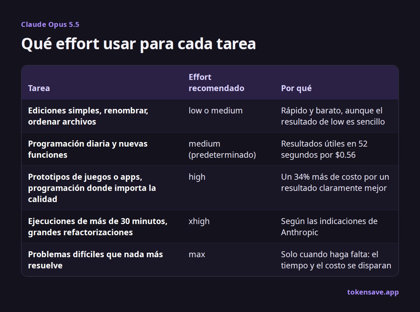Open the tokensave.app link

(373, 292)
